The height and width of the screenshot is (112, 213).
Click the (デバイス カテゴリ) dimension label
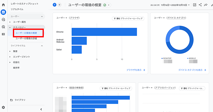click(176, 18)
